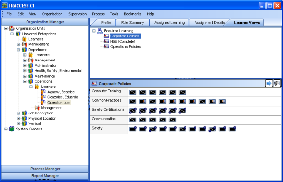Click Gonzales, Eduardo learner icon
This screenshot has height=182, width=283.
(43, 97)
